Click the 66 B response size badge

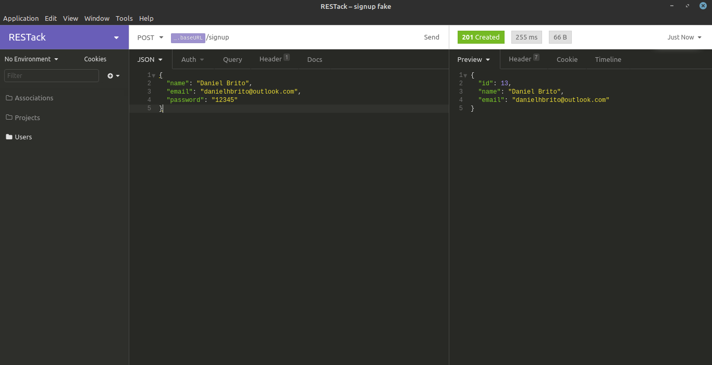tap(560, 37)
